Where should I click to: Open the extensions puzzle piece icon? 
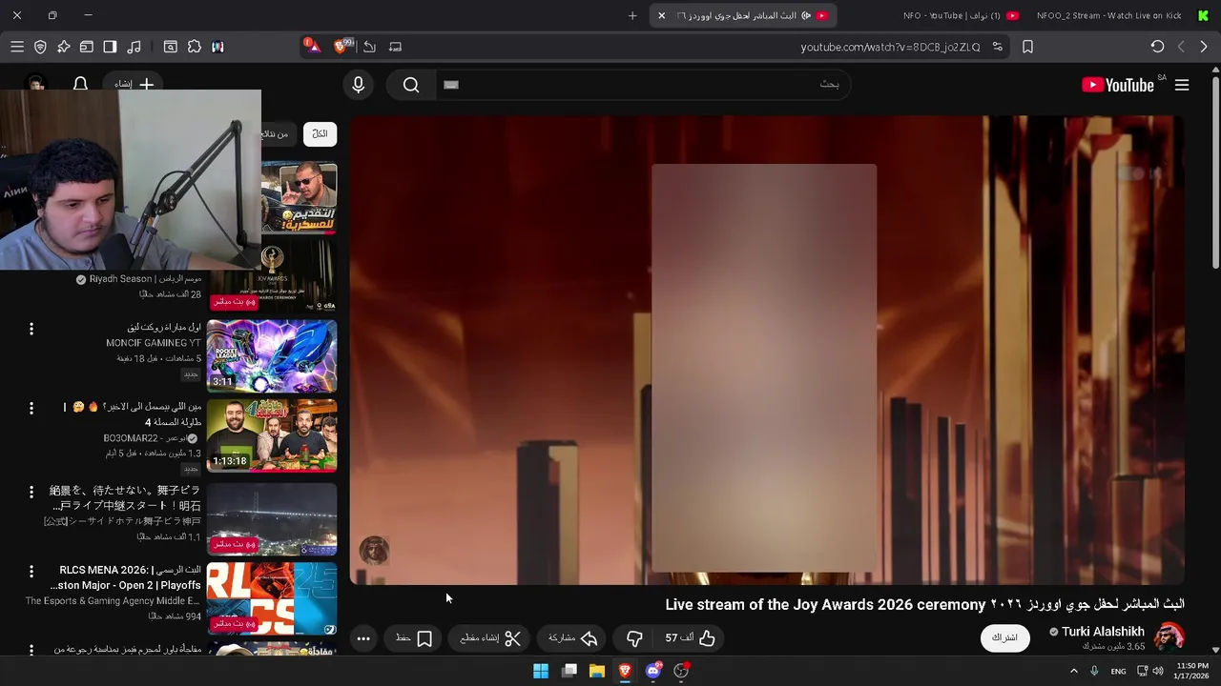pyautogui.click(x=195, y=47)
